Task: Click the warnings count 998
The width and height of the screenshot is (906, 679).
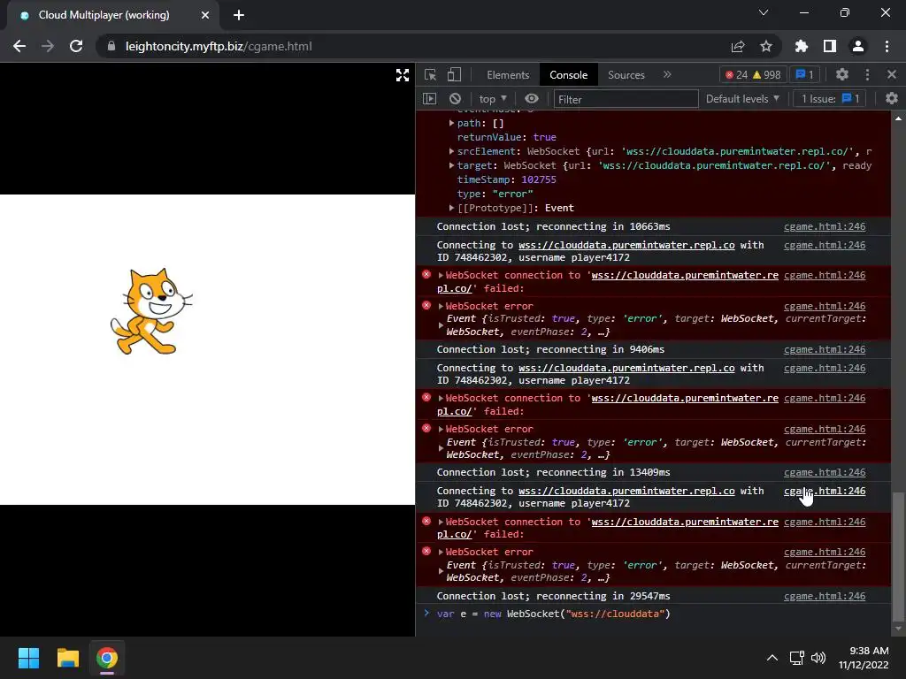Action: 767,75
